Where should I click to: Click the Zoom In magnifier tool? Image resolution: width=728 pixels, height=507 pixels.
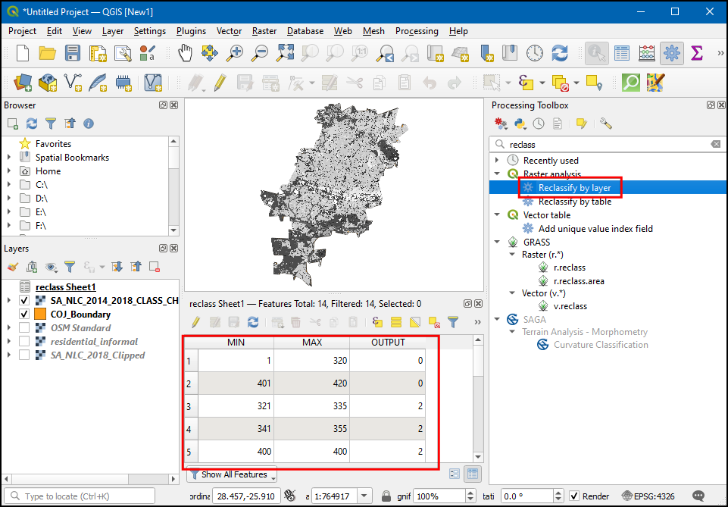pos(236,53)
